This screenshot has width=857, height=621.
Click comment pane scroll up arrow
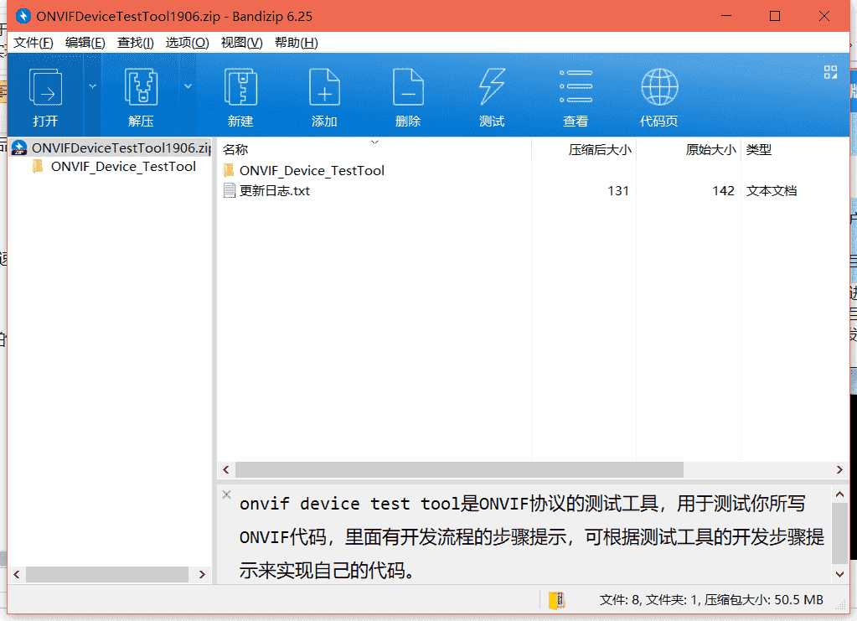coord(839,494)
